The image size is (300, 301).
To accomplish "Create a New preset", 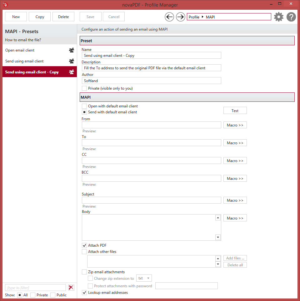I will click(16, 17).
